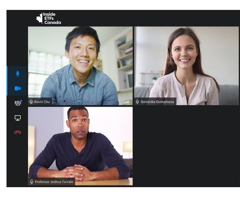Select the Professor Joshua Torrain name label
The width and height of the screenshot is (240, 206).
click(x=54, y=182)
